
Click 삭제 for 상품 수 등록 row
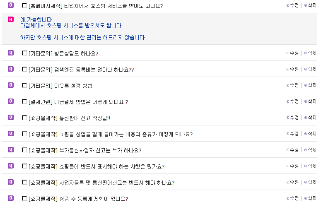(x=310, y=198)
